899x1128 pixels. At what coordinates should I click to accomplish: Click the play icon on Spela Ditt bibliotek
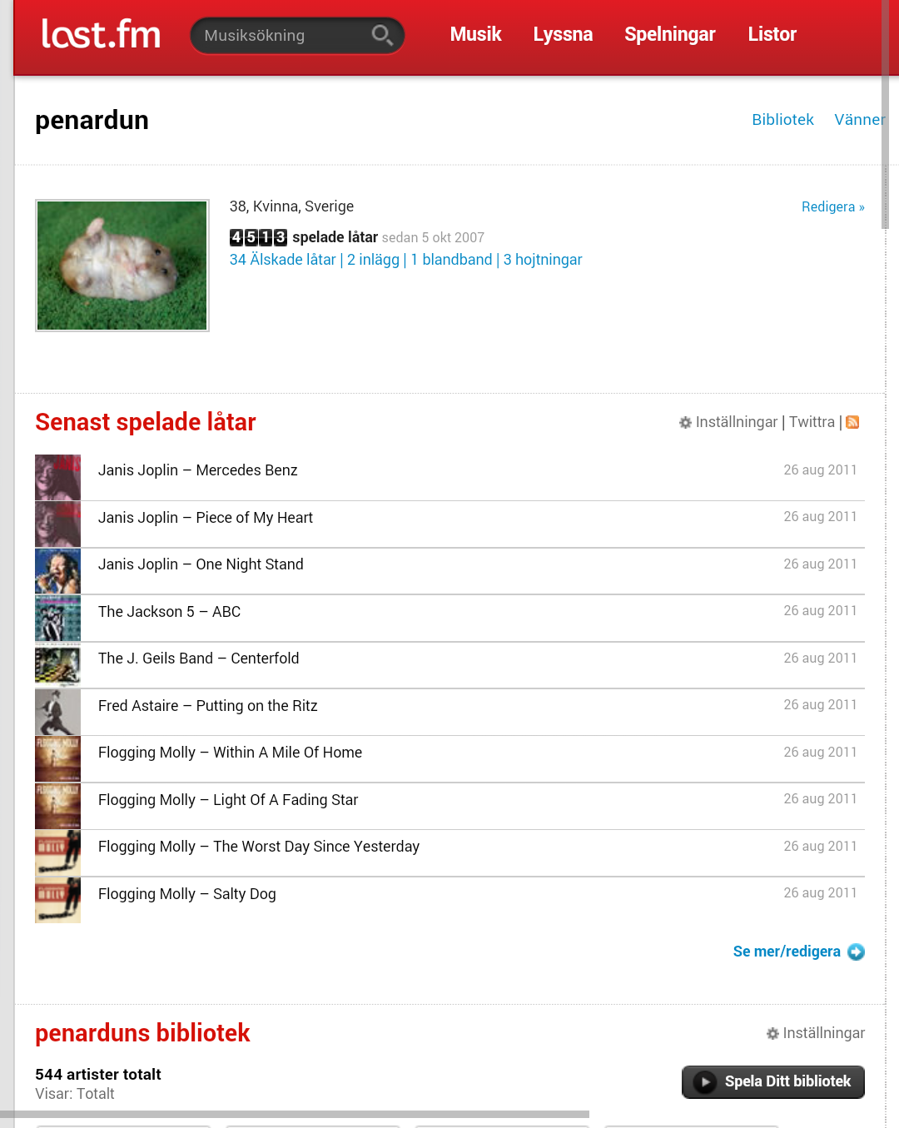704,1082
